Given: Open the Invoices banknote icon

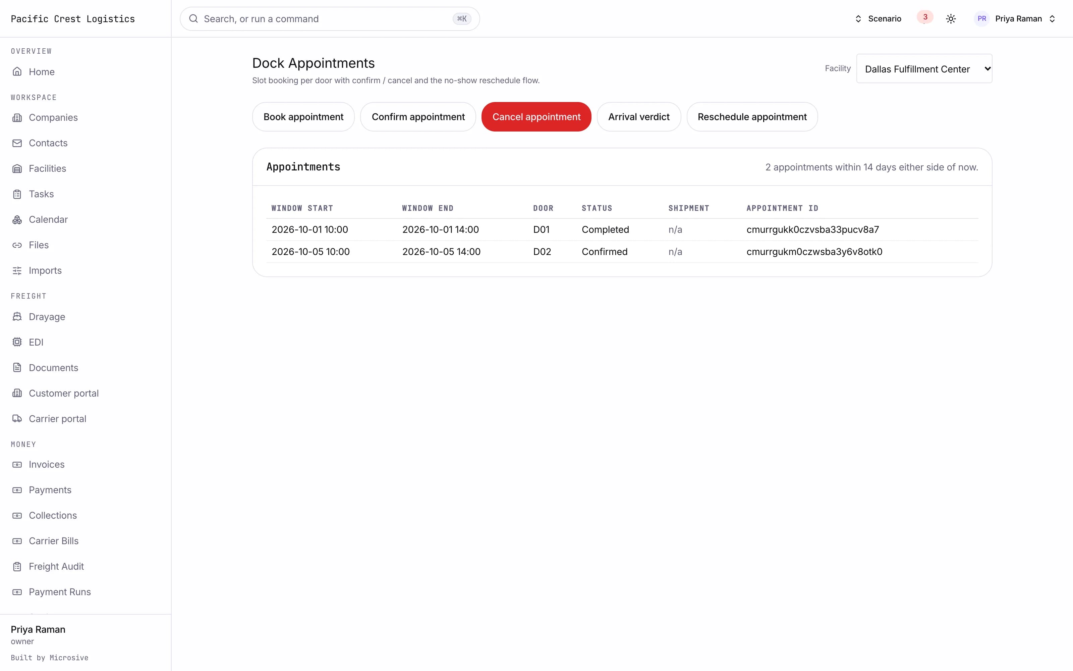Looking at the screenshot, I should [17, 465].
